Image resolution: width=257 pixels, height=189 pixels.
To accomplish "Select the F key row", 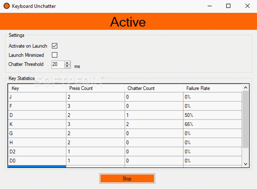I will click(125, 106).
